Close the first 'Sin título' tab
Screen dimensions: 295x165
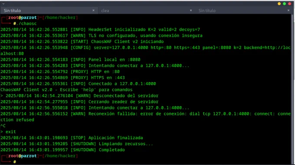click(93, 10)
